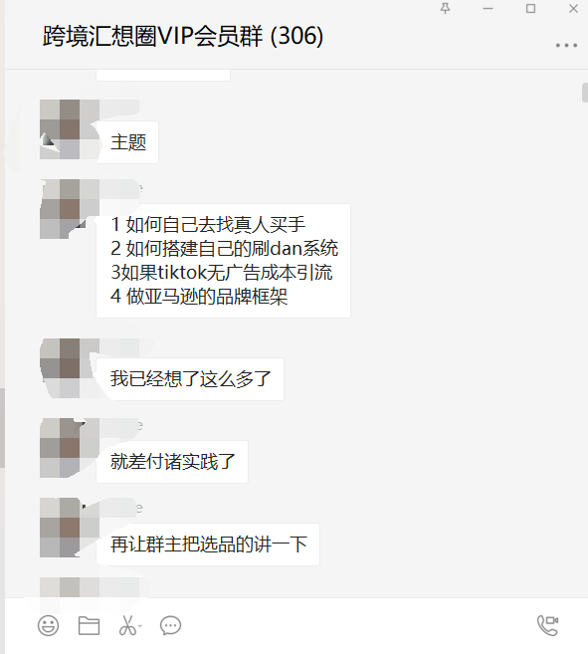Open chat history bubble icon
Viewport: 588px width, 654px height.
(x=170, y=626)
